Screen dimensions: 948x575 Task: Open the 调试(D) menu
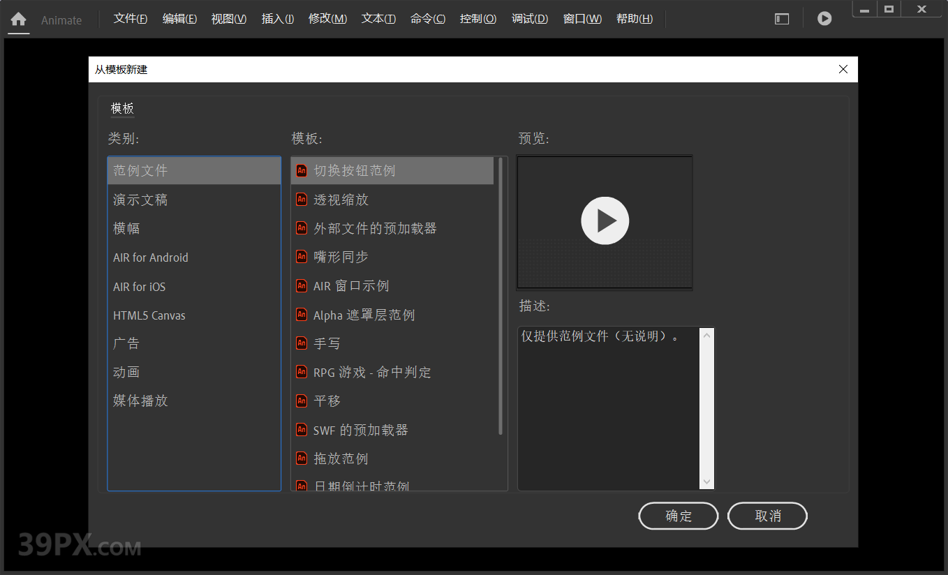[x=530, y=19]
